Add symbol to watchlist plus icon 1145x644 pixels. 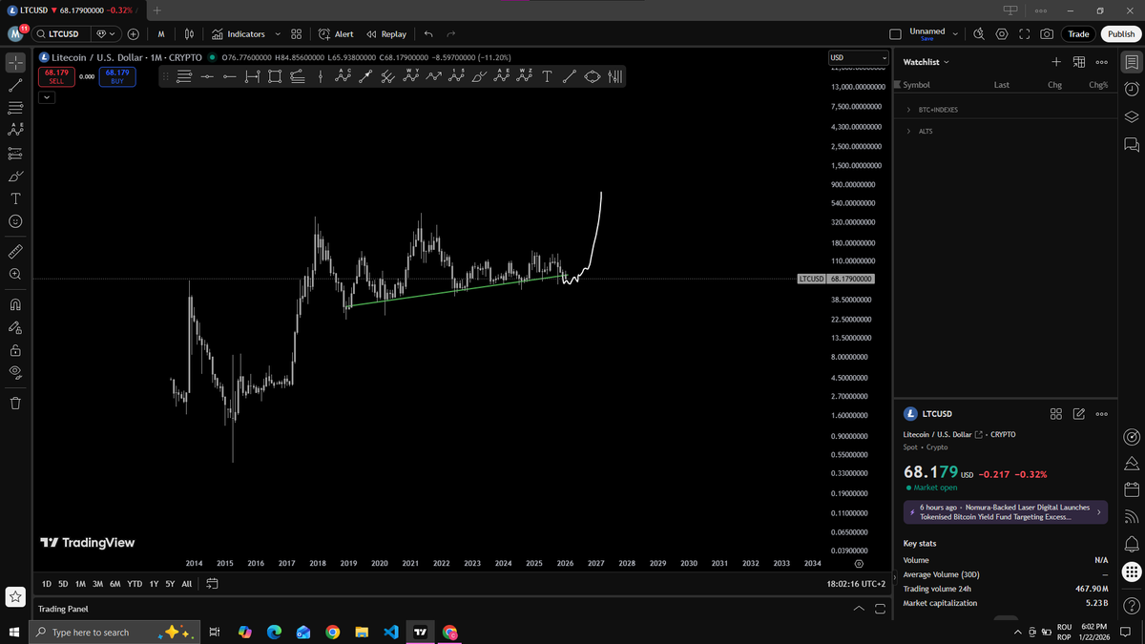coord(1055,62)
